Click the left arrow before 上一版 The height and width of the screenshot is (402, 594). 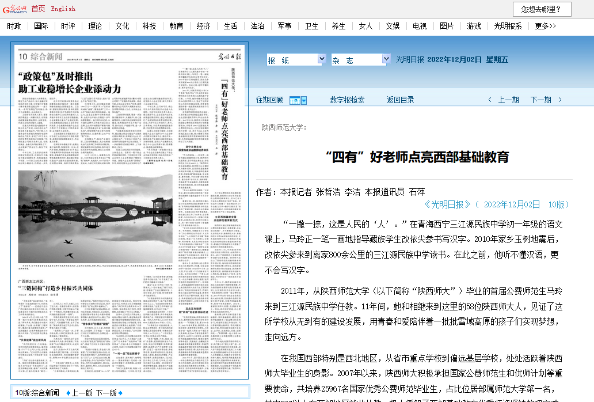click(68, 393)
